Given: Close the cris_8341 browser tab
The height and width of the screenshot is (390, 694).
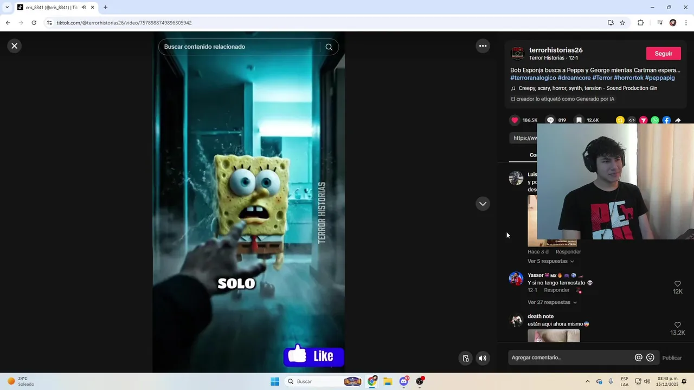Looking at the screenshot, I should click(93, 8).
